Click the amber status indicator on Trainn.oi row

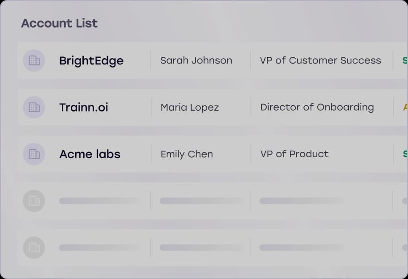[x=405, y=107]
